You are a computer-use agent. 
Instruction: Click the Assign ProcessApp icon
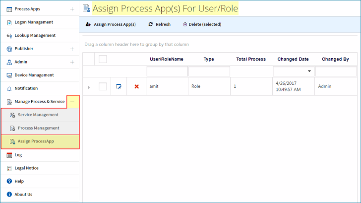[x=12, y=141]
